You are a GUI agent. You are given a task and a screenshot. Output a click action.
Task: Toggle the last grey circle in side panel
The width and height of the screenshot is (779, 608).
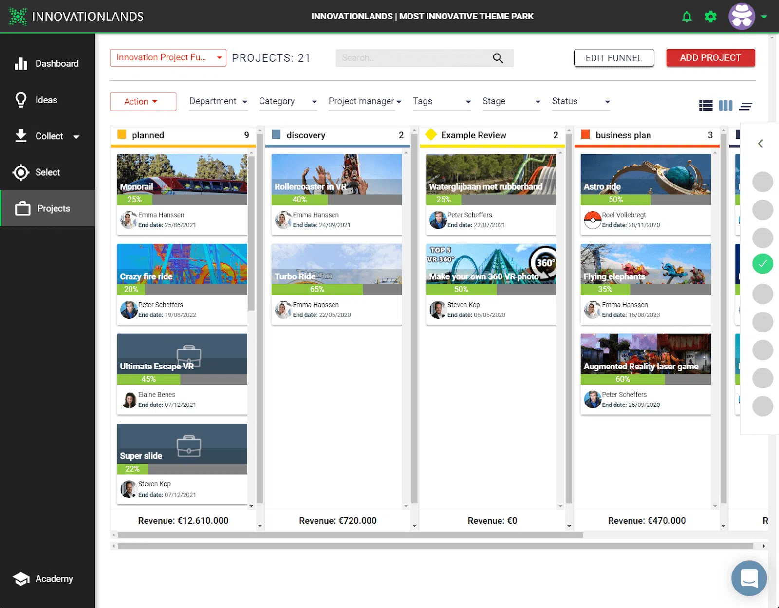point(762,406)
